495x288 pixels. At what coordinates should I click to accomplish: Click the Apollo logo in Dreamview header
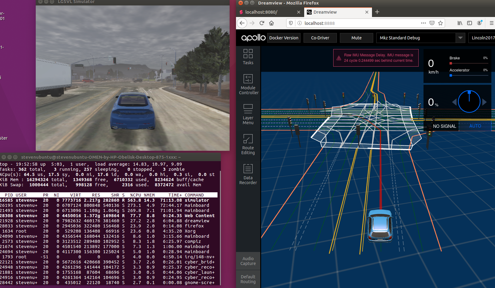pyautogui.click(x=253, y=38)
